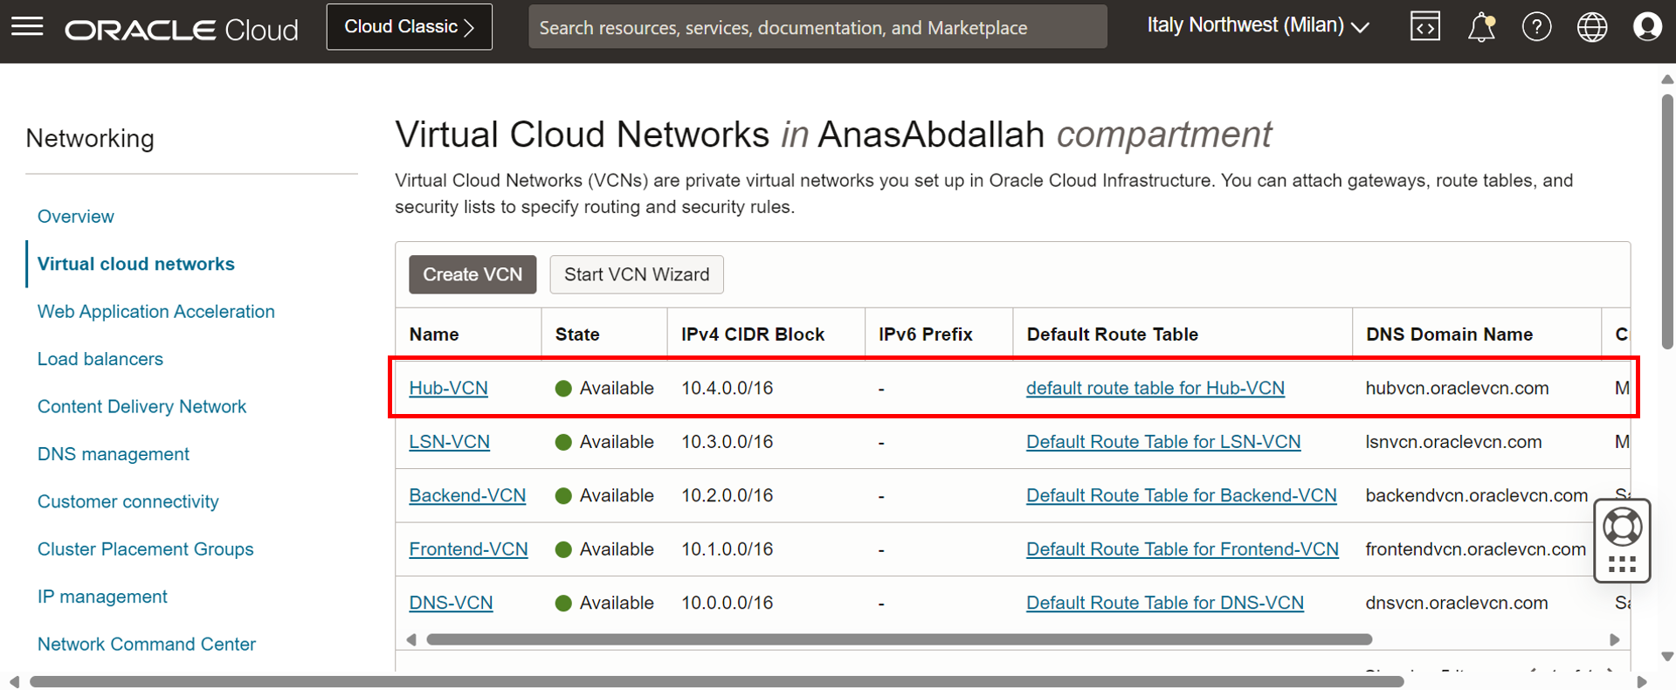Open the LSN-VCN link
The width and height of the screenshot is (1676, 690).
click(x=449, y=442)
